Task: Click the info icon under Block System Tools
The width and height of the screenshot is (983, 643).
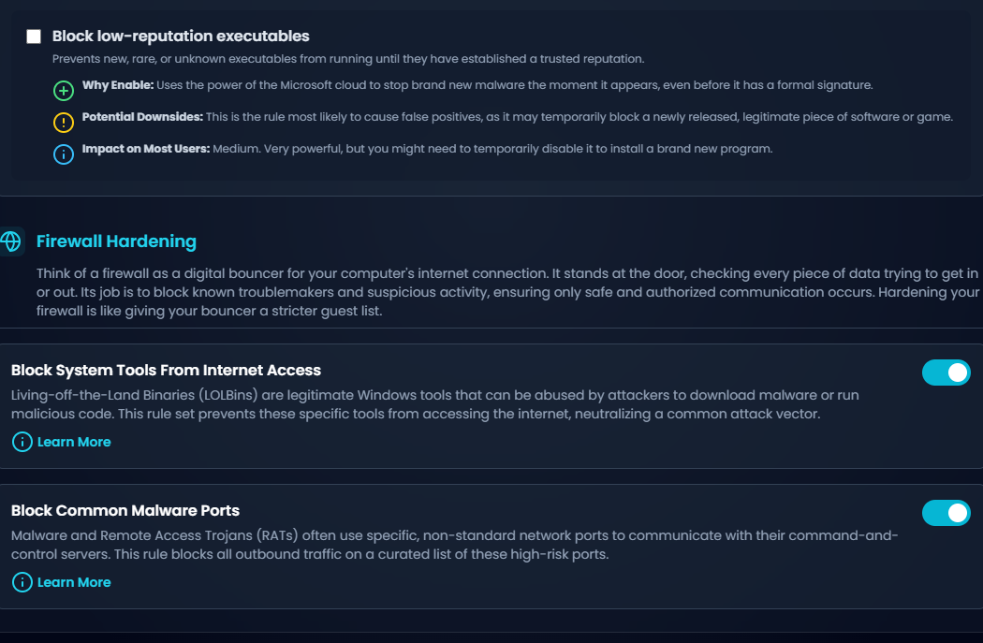Action: (22, 442)
